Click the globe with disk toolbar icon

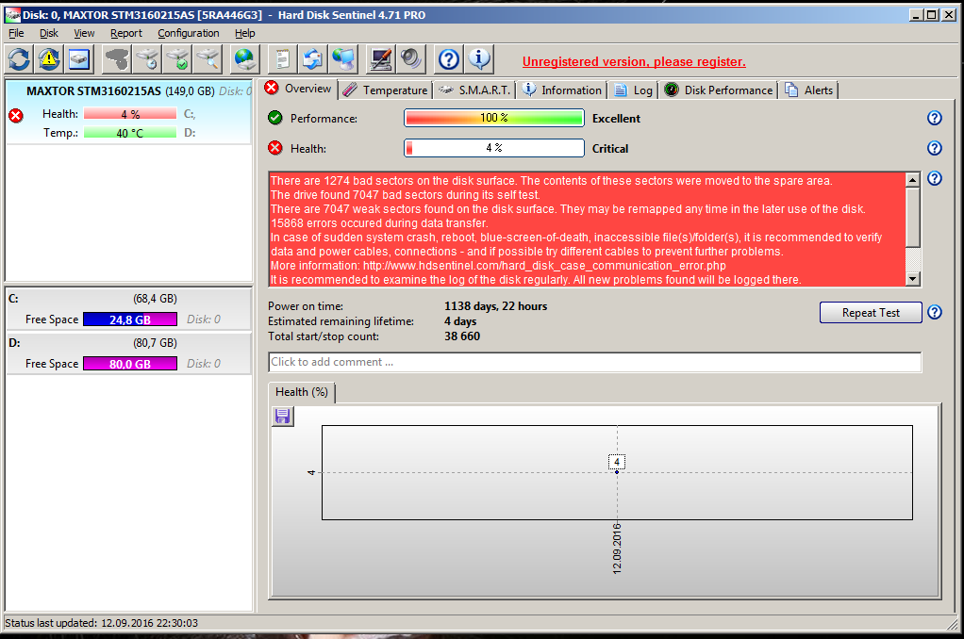tap(244, 59)
